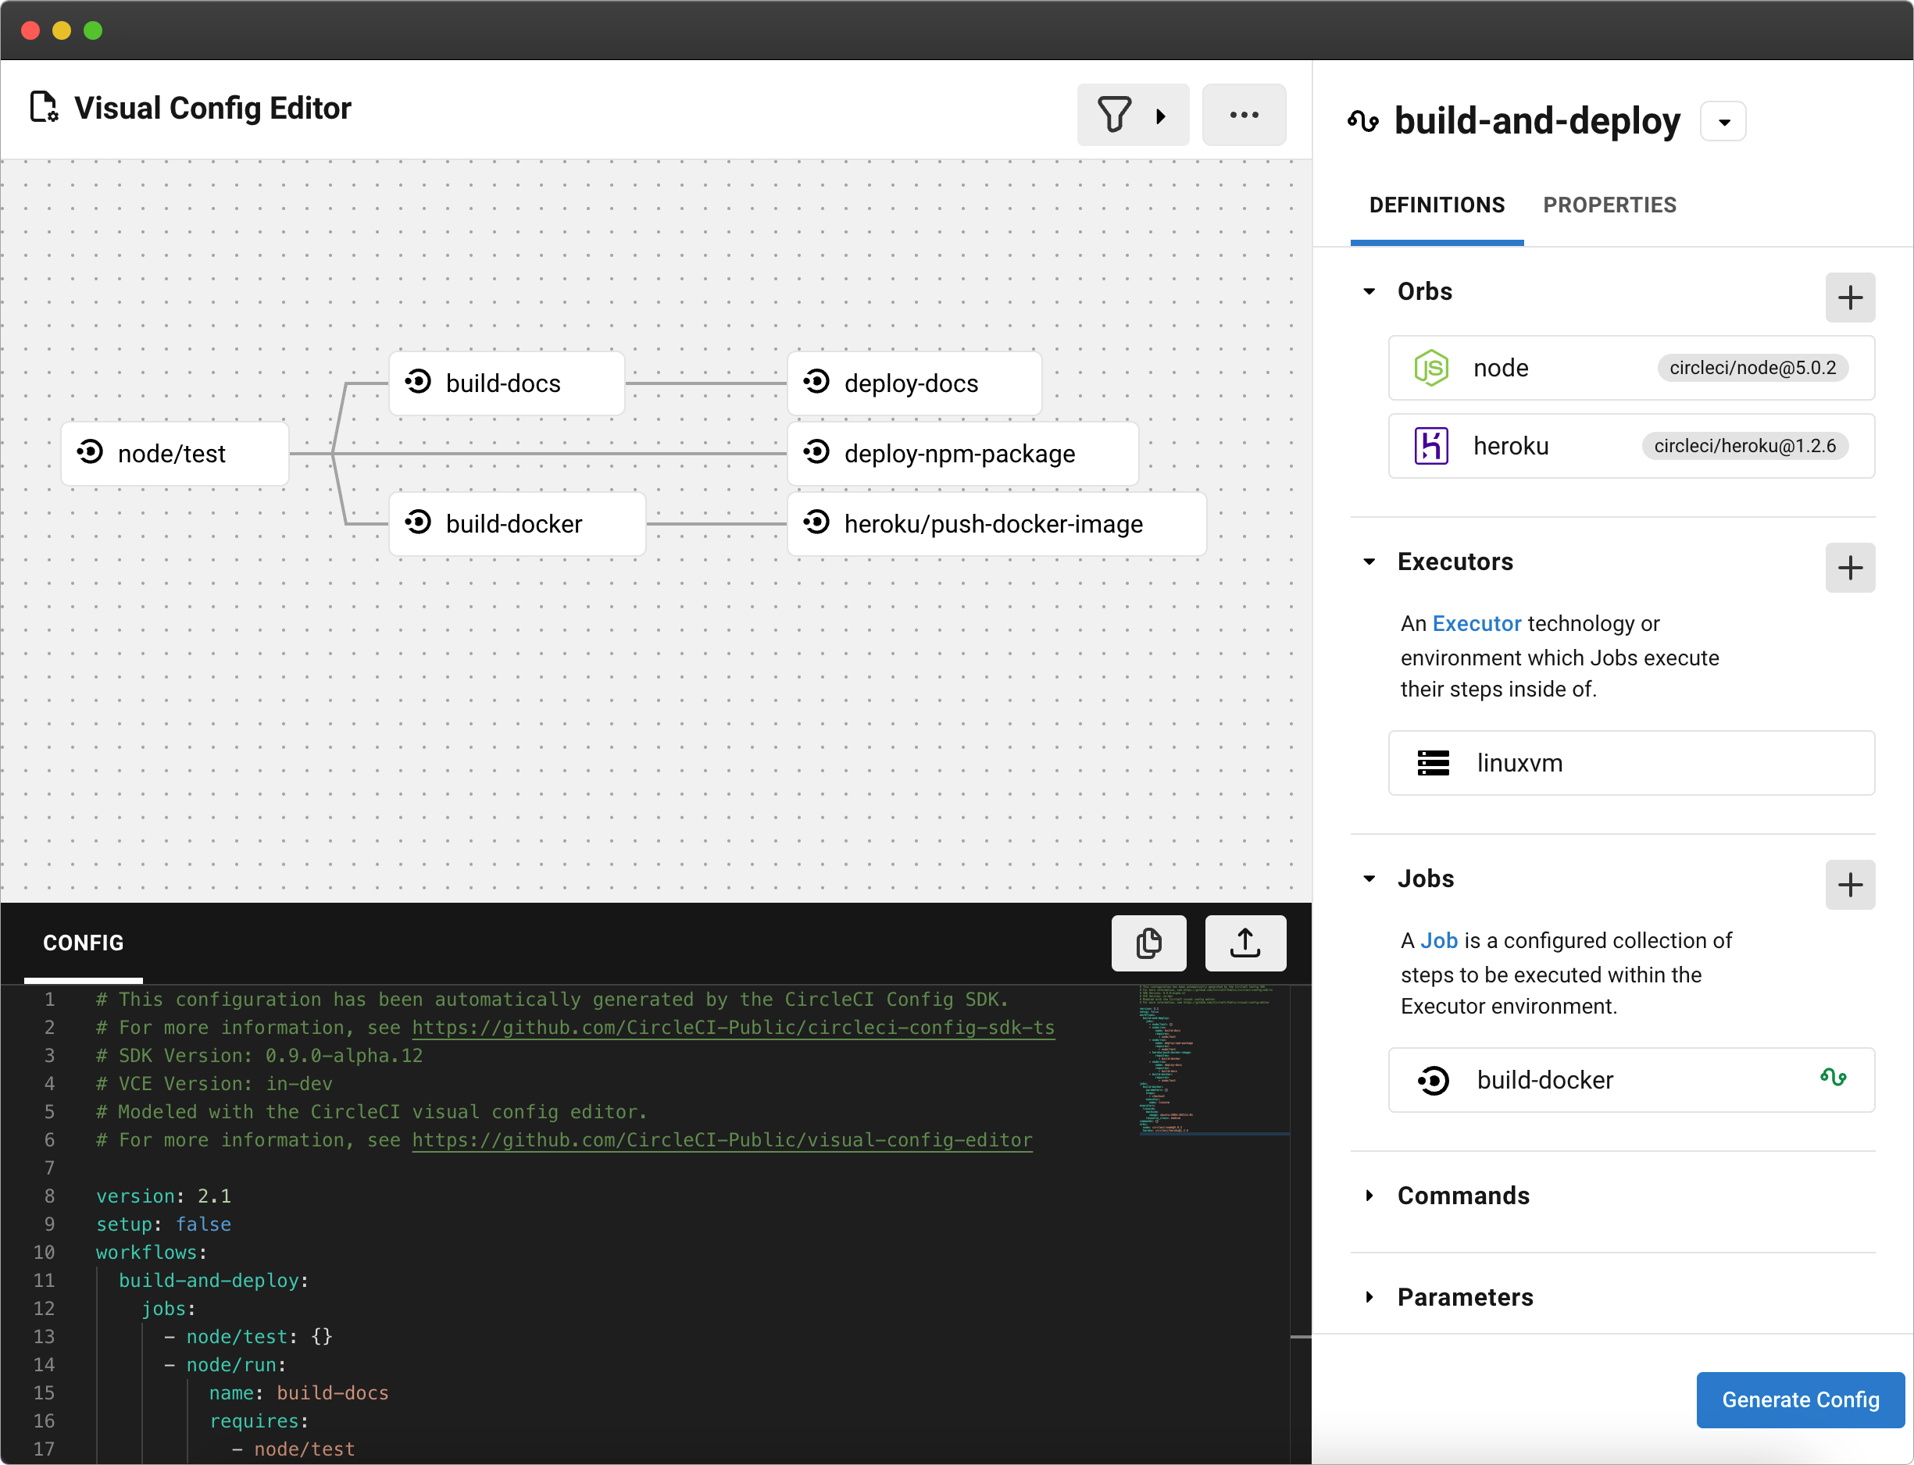The width and height of the screenshot is (1914, 1465).
Task: Click the config code minimap
Action: coord(1212,1060)
